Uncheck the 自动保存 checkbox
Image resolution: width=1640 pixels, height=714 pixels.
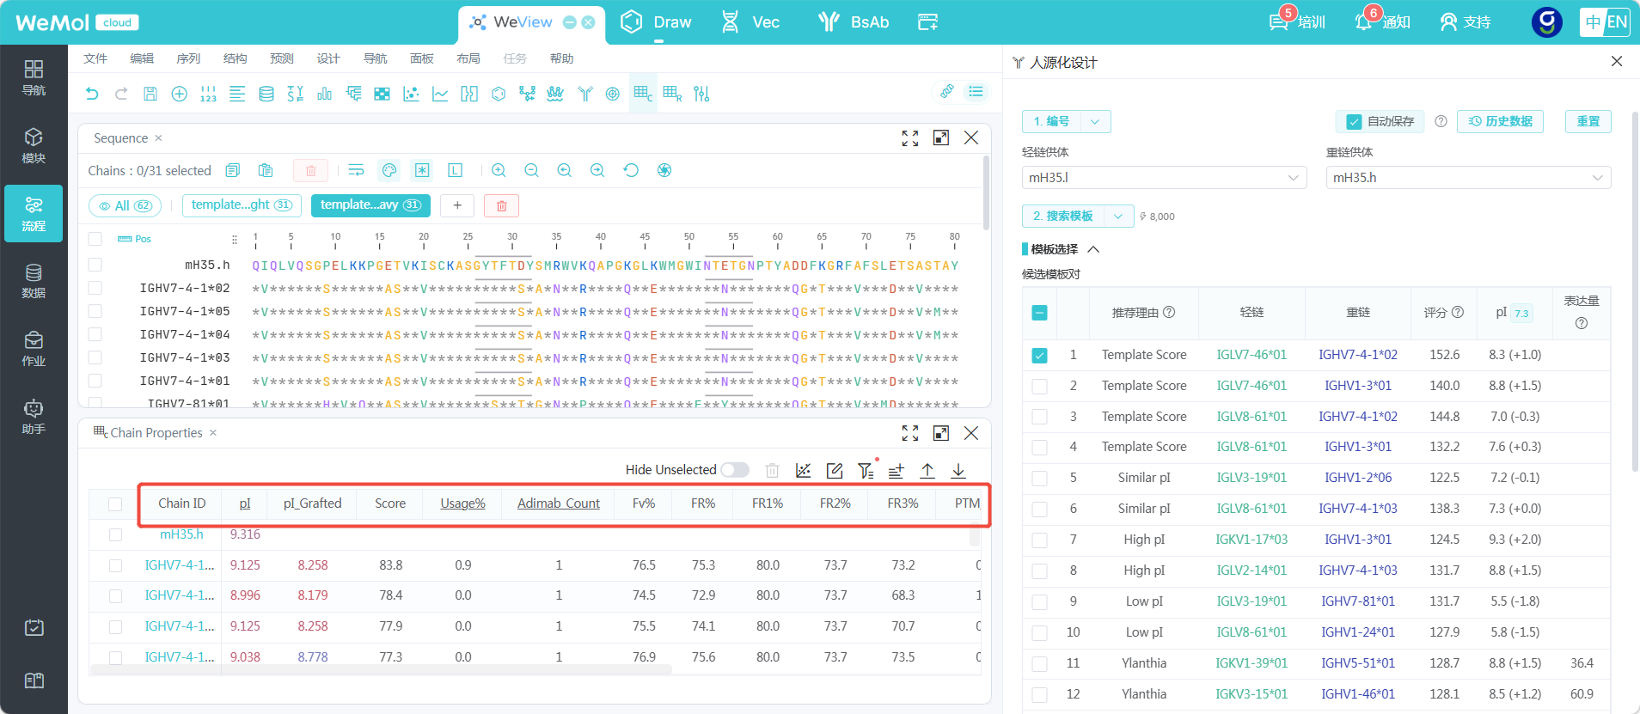(1354, 122)
